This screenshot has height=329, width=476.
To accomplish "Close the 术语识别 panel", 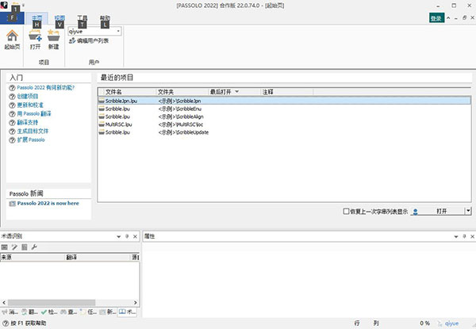I will tap(135, 236).
